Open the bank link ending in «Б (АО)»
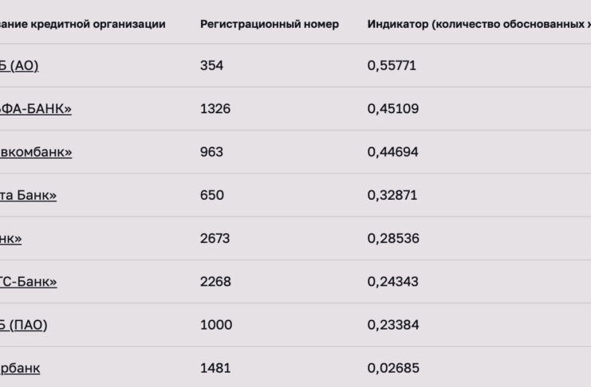The height and width of the screenshot is (387, 591). click(19, 65)
